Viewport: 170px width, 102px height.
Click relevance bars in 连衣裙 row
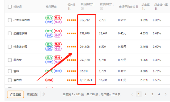click(71, 80)
